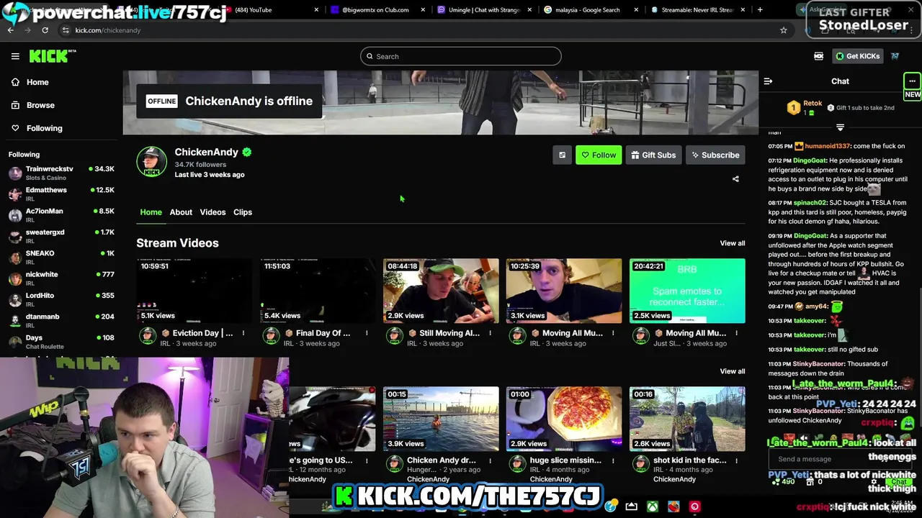Open options for Still Moving Al video
Screen dimensions: 922x518
click(490, 333)
